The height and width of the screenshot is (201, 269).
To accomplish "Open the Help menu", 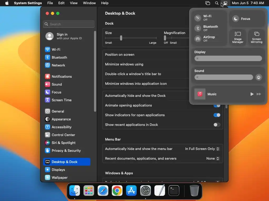I will click(x=105, y=3).
